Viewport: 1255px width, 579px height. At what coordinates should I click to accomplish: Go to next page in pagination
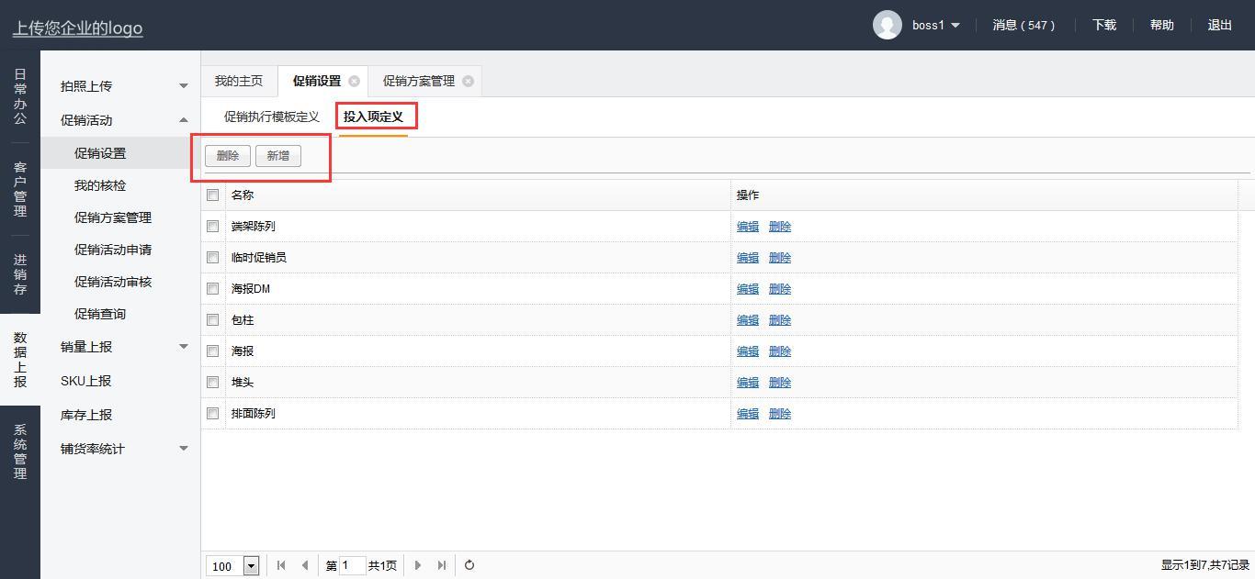coord(418,565)
